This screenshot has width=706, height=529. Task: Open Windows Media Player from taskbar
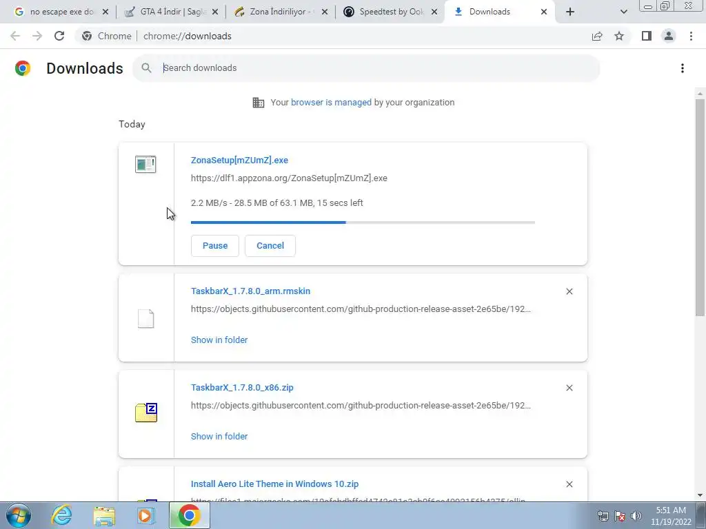145,515
